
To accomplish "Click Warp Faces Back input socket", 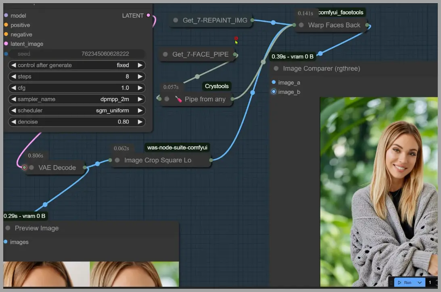I will coord(294,25).
